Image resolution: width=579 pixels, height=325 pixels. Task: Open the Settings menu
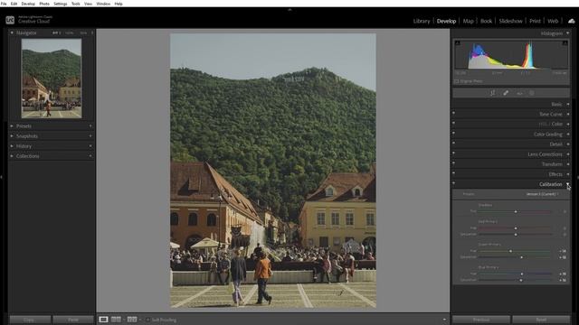pos(61,4)
